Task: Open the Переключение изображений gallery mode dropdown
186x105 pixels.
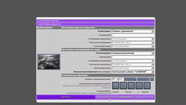Action: [x=133, y=72]
